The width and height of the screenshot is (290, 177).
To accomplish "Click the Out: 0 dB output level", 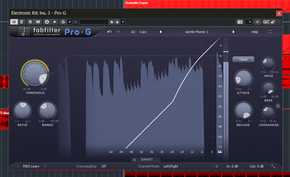I will click(x=256, y=166).
